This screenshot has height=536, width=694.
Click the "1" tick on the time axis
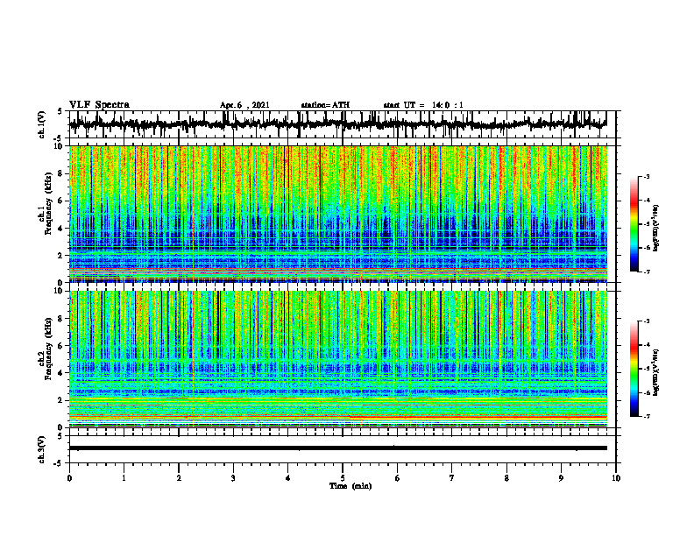[124, 478]
